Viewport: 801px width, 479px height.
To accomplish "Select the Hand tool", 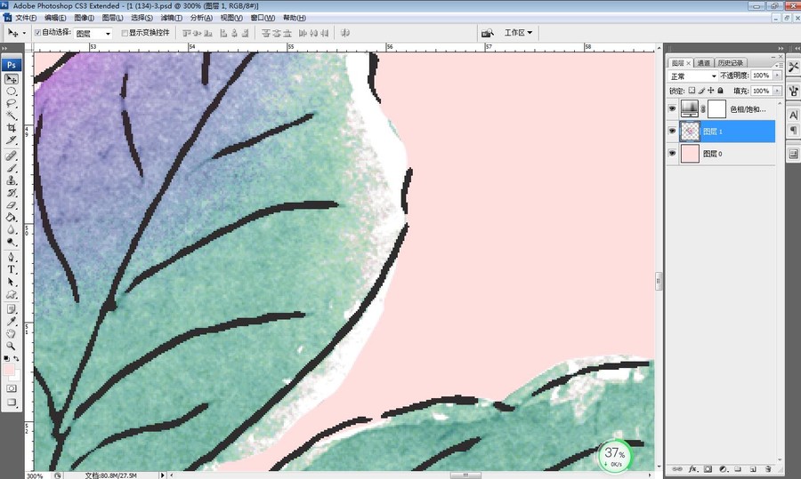I will (x=12, y=333).
